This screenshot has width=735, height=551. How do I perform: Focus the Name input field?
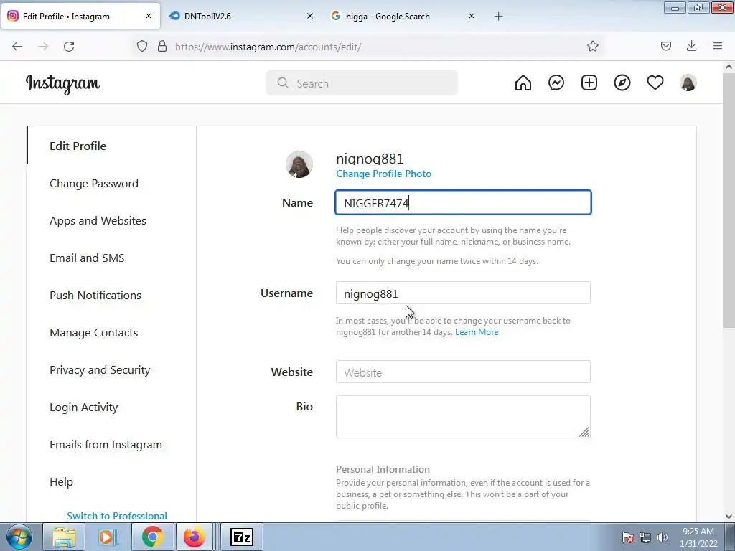pyautogui.click(x=463, y=203)
